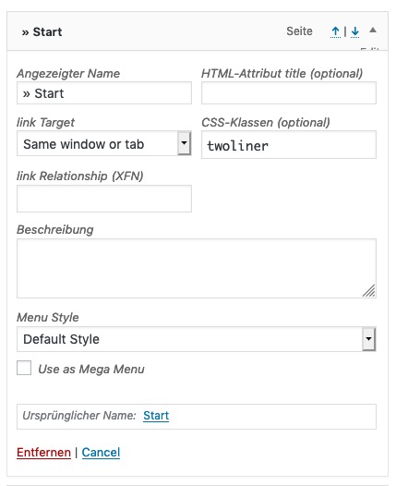Viewport: 396px width, 486px height.
Task: Collapse the Start menu item panel
Action: pos(373,30)
